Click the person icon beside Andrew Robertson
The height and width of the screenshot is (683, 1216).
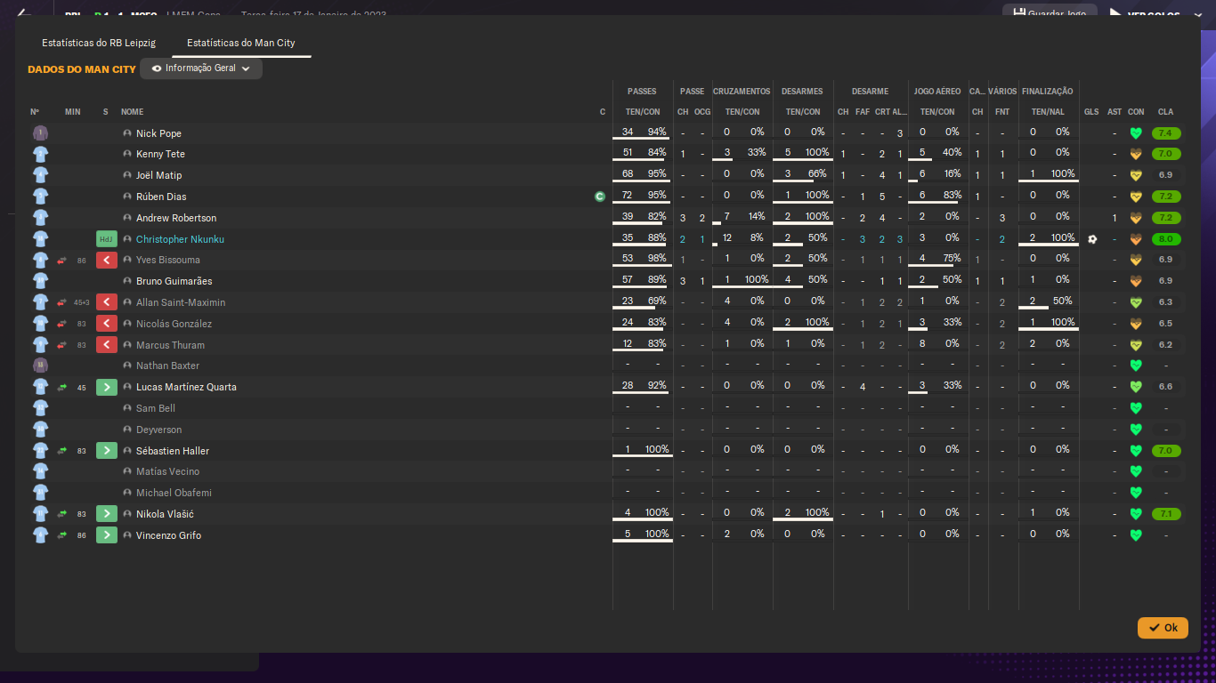pyautogui.click(x=127, y=218)
